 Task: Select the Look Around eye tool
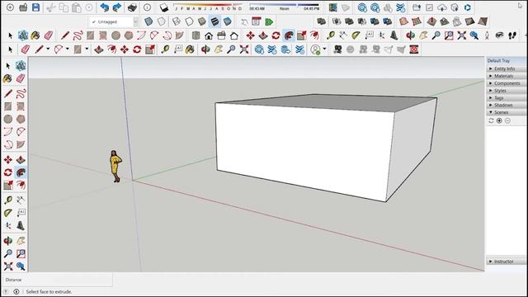(500, 35)
